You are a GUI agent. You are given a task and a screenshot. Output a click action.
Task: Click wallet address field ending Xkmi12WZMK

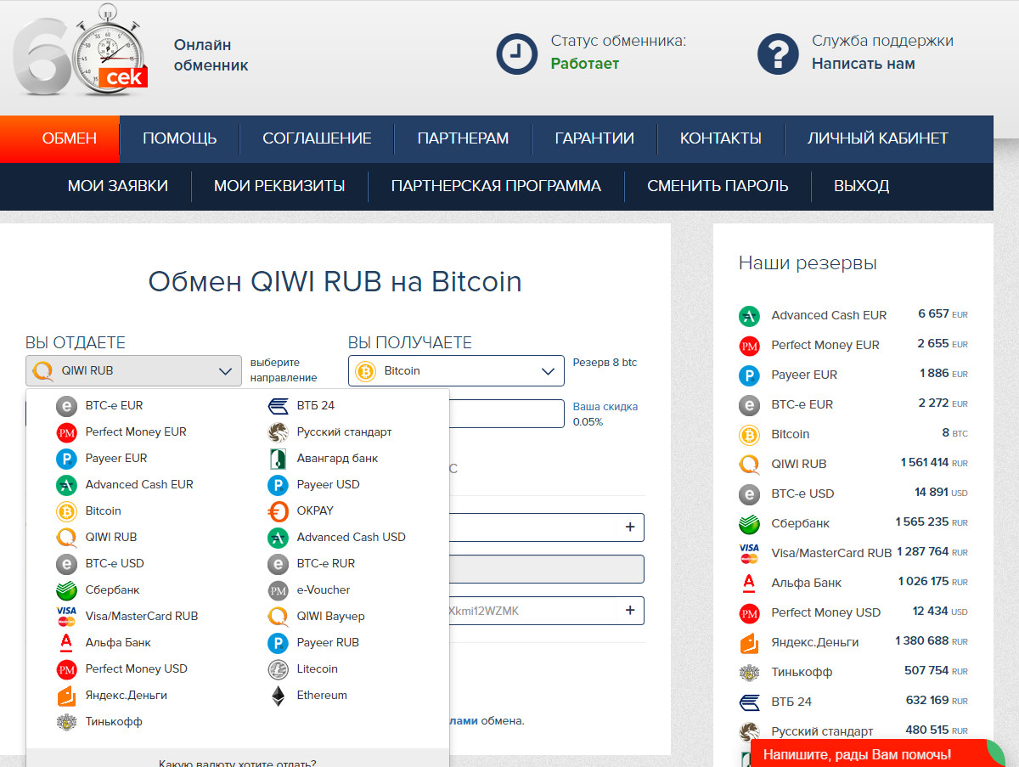(x=546, y=611)
